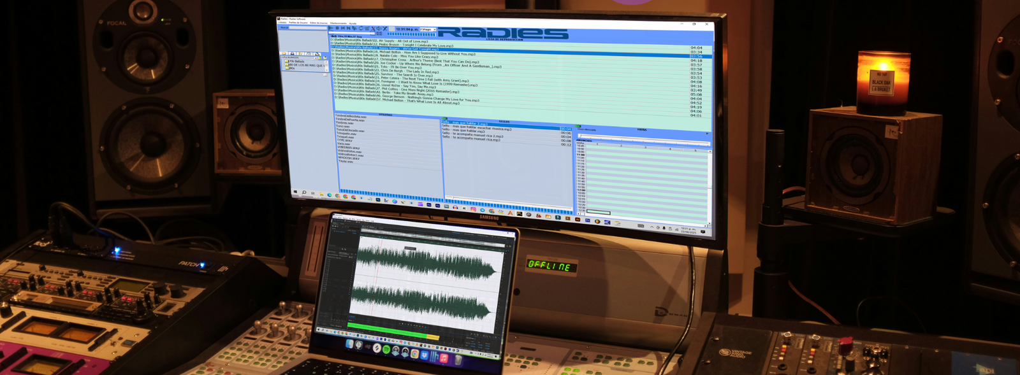This screenshot has height=375, width=1020.
Task: Select Christopher Cross - Arthur's Theme track
Action: pyautogui.click(x=405, y=61)
